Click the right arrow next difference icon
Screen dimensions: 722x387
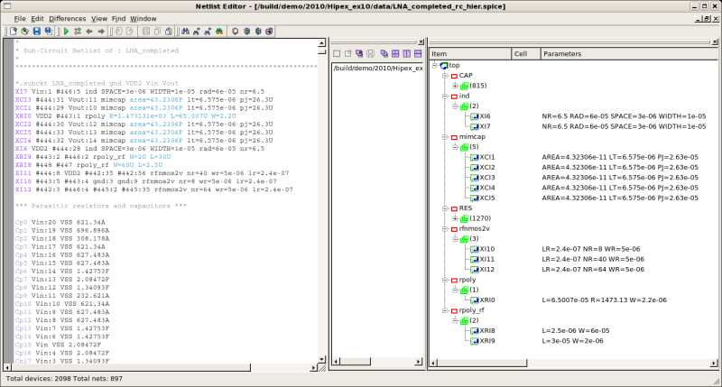pos(101,31)
